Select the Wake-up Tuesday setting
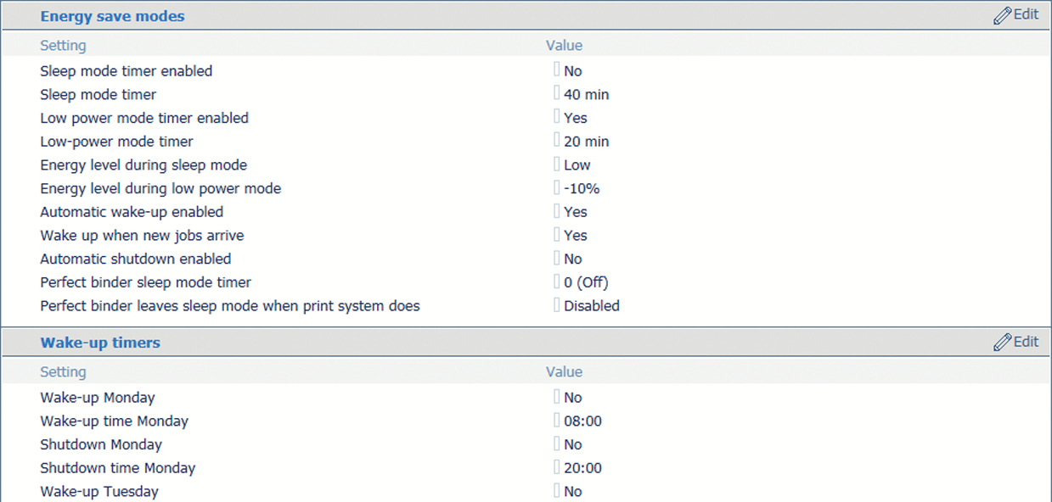 click(99, 492)
